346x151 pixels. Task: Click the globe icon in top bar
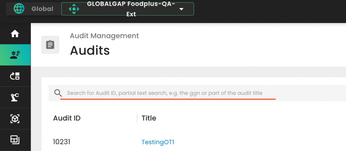[19, 9]
